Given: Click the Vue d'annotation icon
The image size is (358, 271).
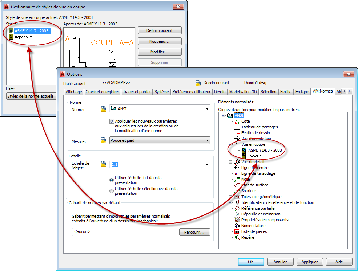Looking at the screenshot, I should pos(237,138).
